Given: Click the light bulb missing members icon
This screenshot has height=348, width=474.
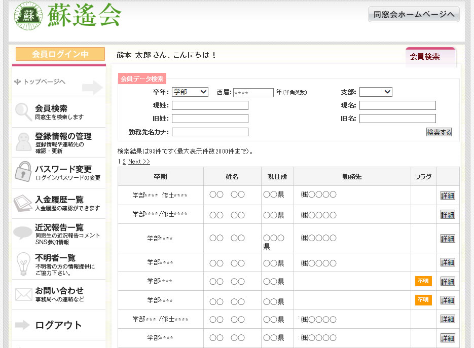Looking at the screenshot, I should coord(23,263).
